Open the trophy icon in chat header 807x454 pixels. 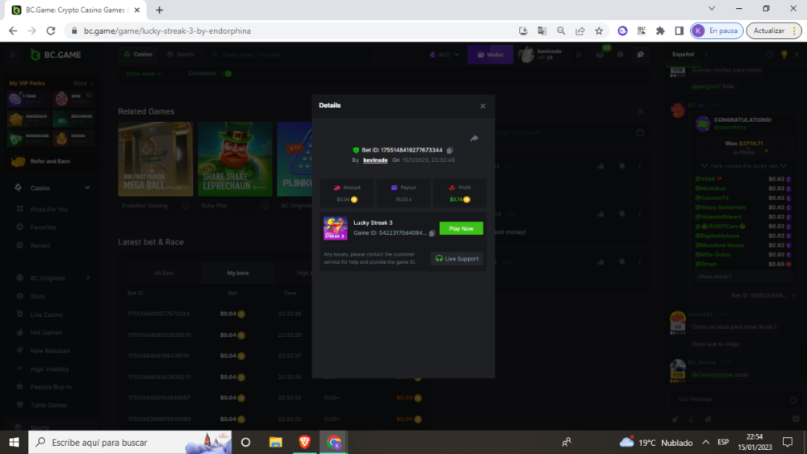[783, 54]
